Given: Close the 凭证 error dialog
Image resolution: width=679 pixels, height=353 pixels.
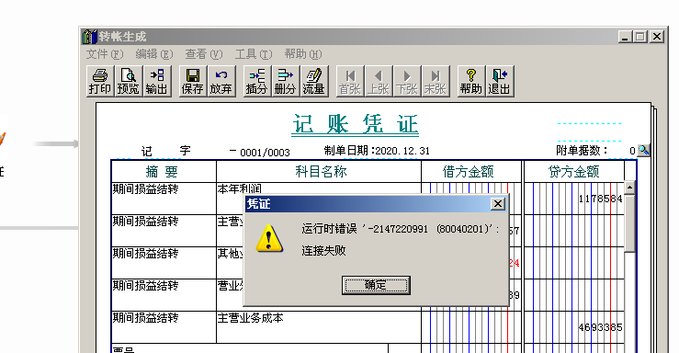Looking at the screenshot, I should (x=498, y=203).
